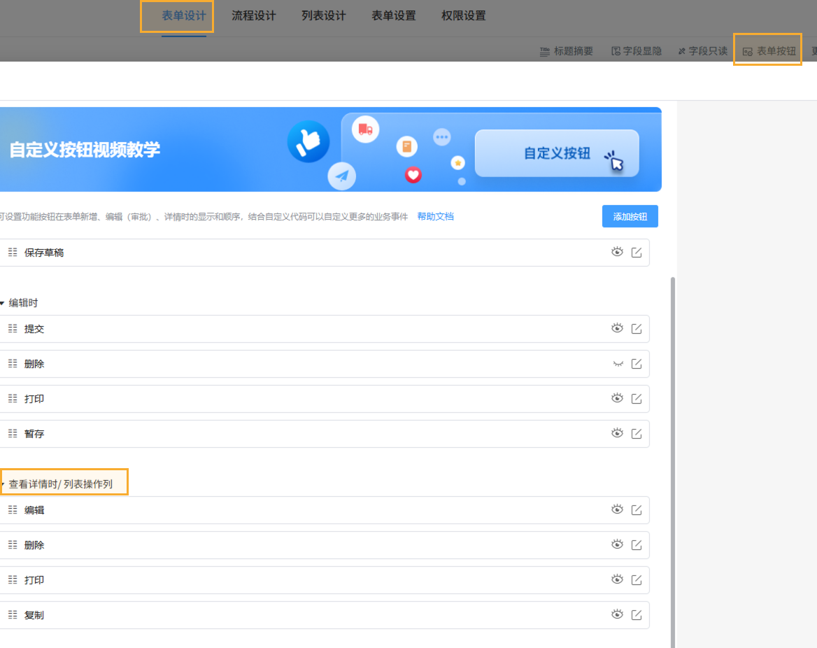The width and height of the screenshot is (817, 648).
Task: Open edit icon for 编辑 row
Action: coord(637,510)
